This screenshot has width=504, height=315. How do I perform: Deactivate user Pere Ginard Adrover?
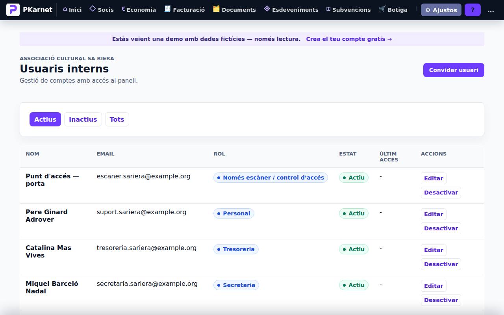[x=441, y=228]
